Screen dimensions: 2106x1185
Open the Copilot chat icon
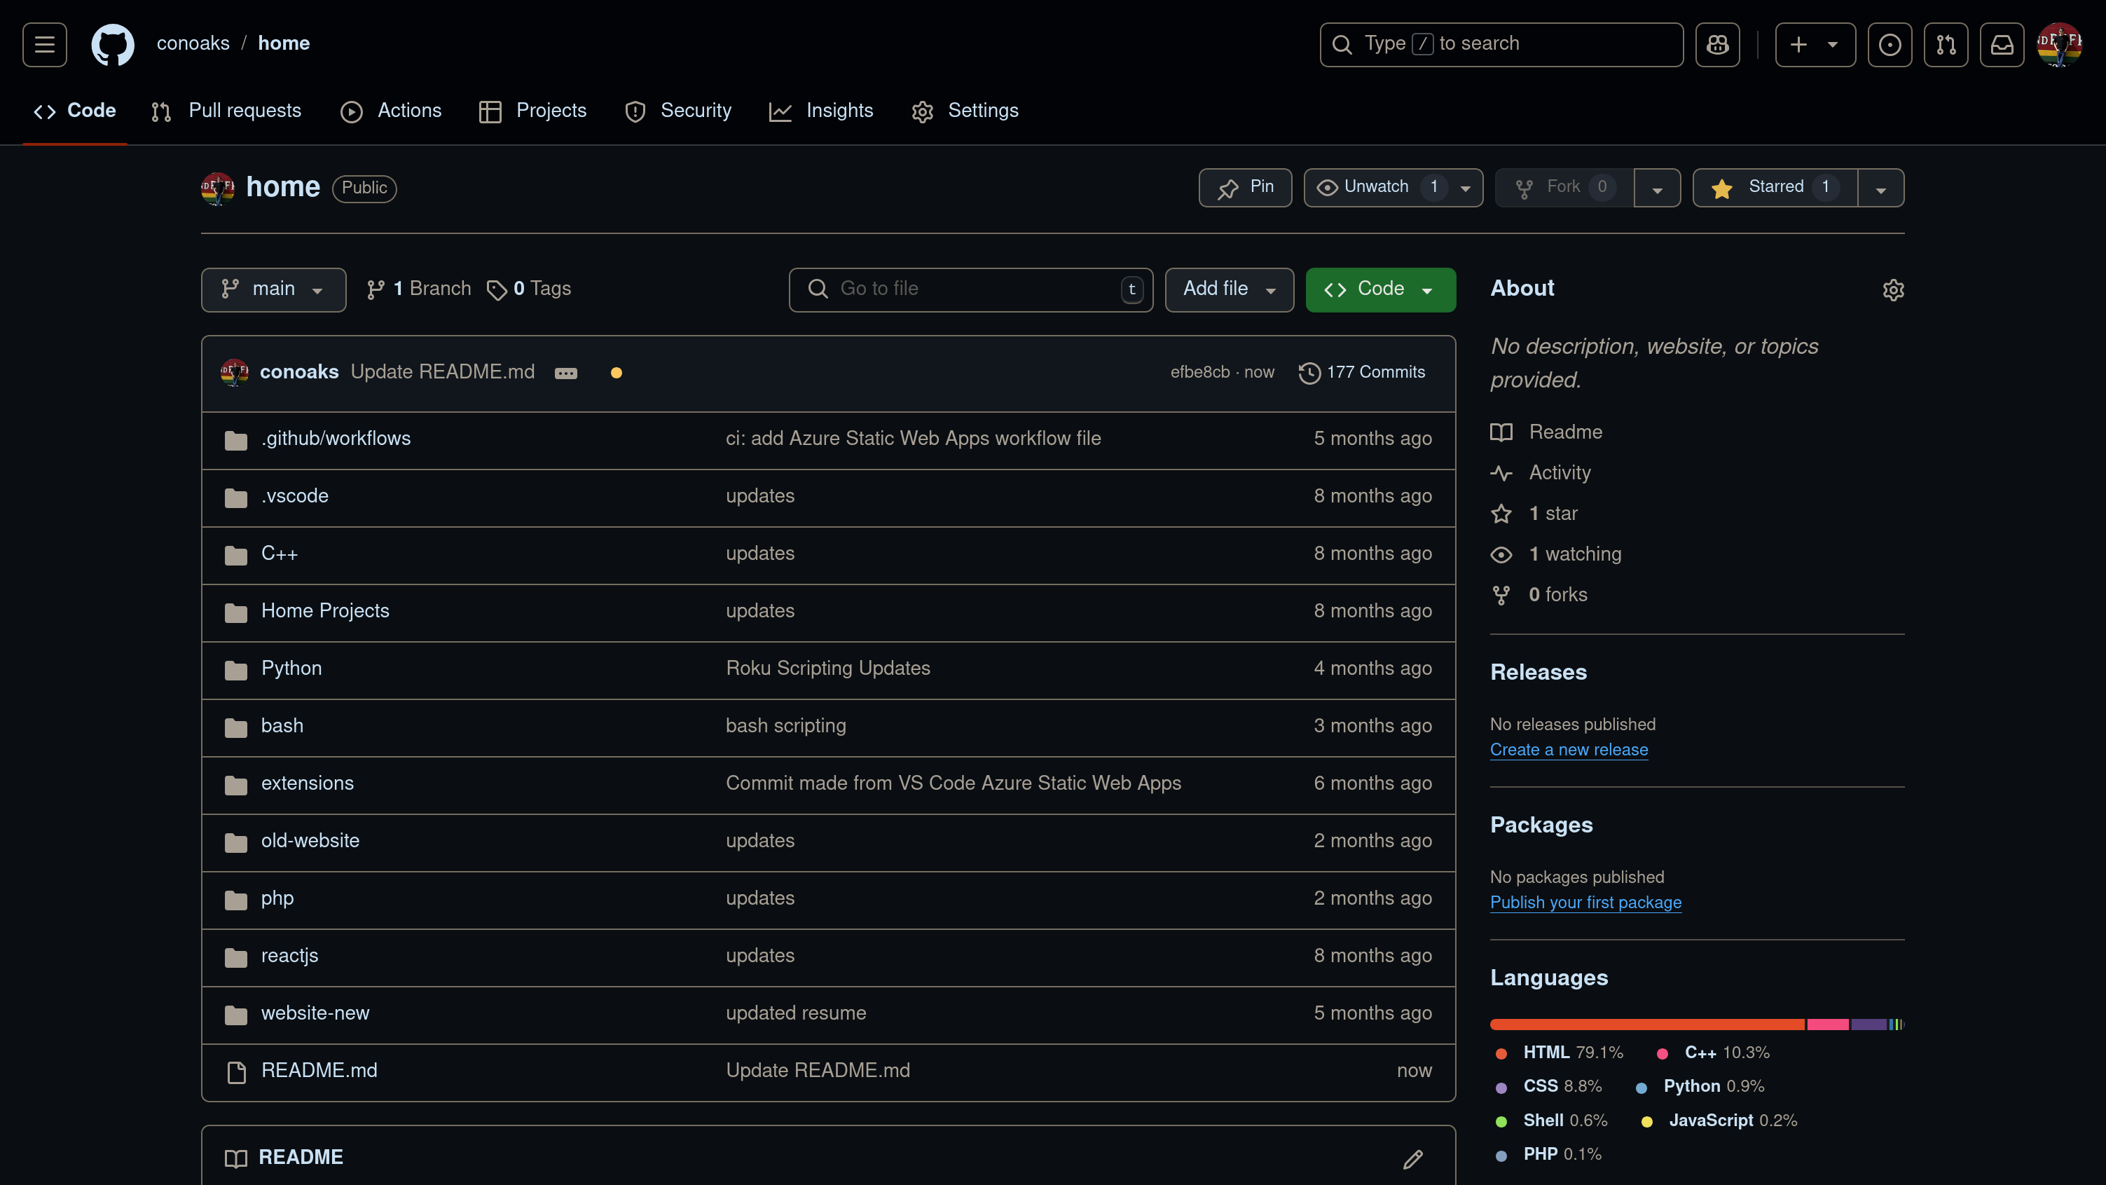point(1718,44)
